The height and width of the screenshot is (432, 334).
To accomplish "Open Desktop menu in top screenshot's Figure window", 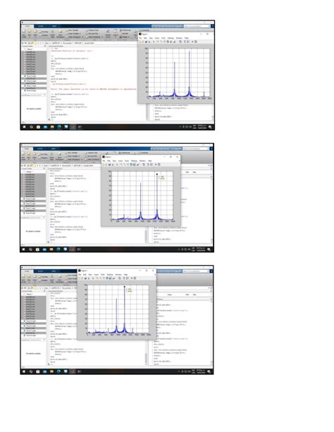I will point(171,38).
